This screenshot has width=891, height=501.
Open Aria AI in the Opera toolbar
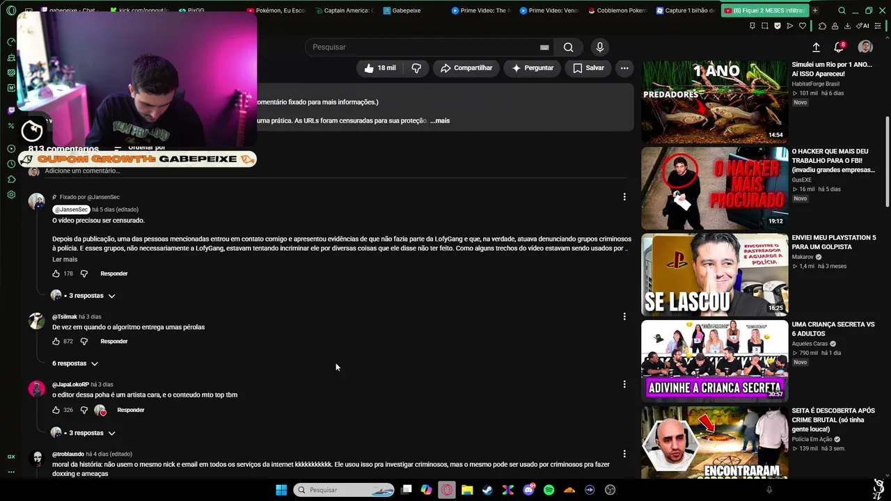(x=863, y=26)
